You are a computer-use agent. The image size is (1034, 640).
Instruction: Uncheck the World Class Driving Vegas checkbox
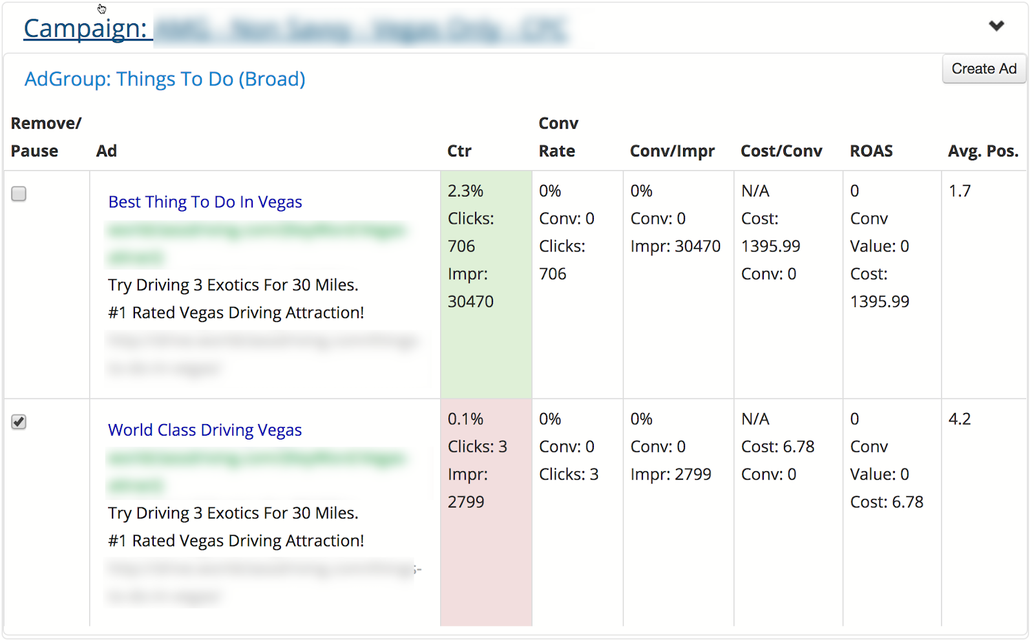pyautogui.click(x=19, y=422)
